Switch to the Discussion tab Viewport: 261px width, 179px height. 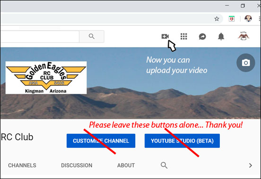pos(77,165)
